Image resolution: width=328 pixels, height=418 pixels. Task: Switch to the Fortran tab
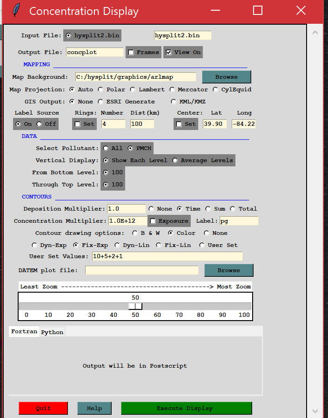pos(24,331)
